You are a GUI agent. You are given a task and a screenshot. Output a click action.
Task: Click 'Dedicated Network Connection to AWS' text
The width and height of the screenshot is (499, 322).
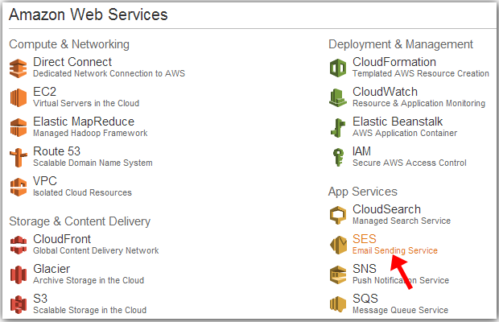click(109, 73)
